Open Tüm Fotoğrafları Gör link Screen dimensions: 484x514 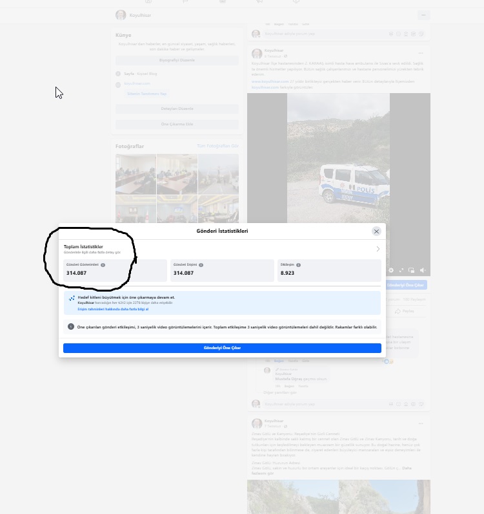pyautogui.click(x=217, y=146)
